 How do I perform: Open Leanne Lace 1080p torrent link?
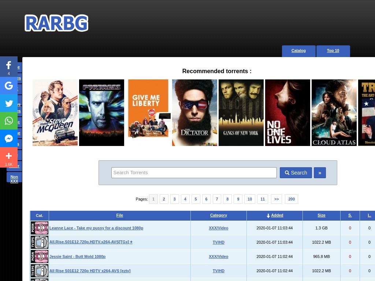pyautogui.click(x=96, y=228)
